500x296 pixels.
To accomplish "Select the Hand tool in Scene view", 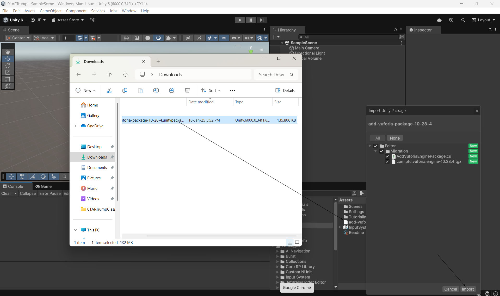I will click(x=8, y=52).
